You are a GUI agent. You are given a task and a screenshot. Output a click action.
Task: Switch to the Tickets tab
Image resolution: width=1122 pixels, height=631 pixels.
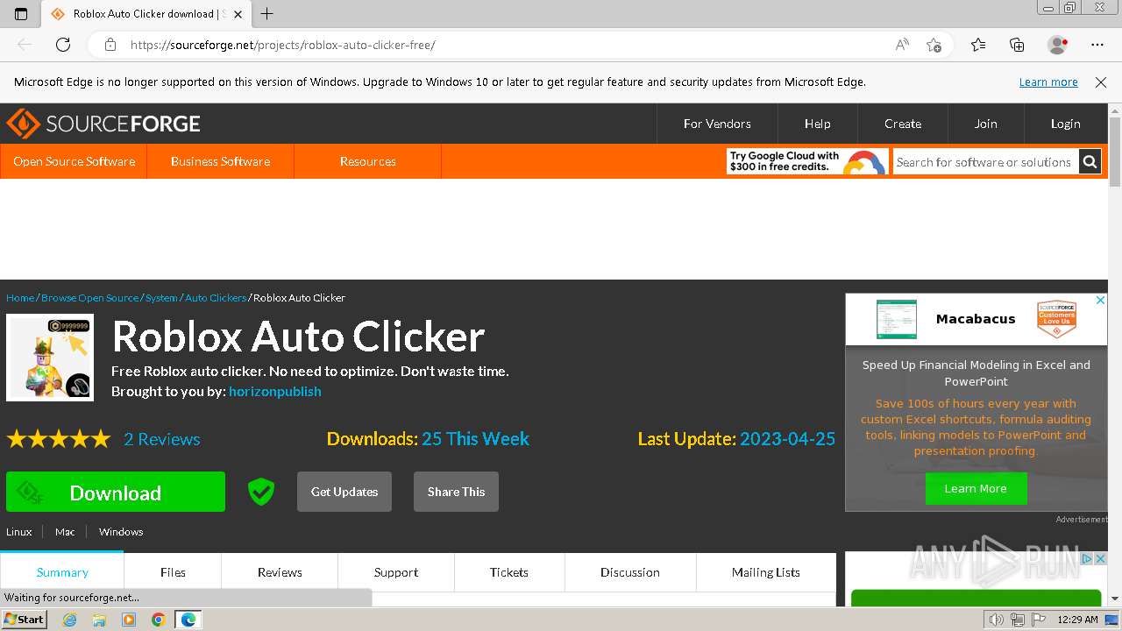pos(509,572)
